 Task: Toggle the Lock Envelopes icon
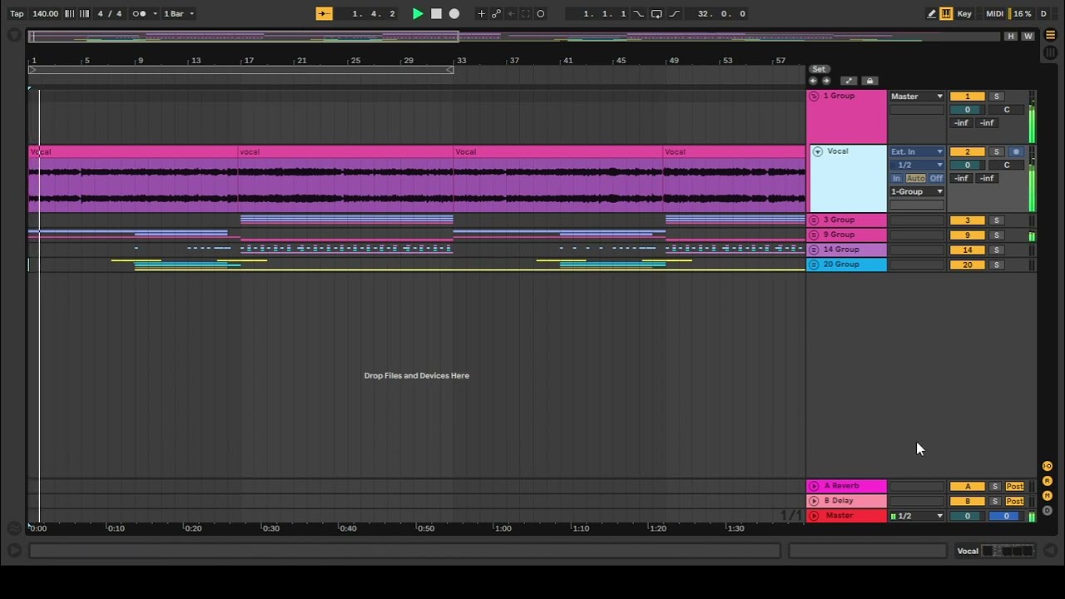pyautogui.click(x=869, y=81)
